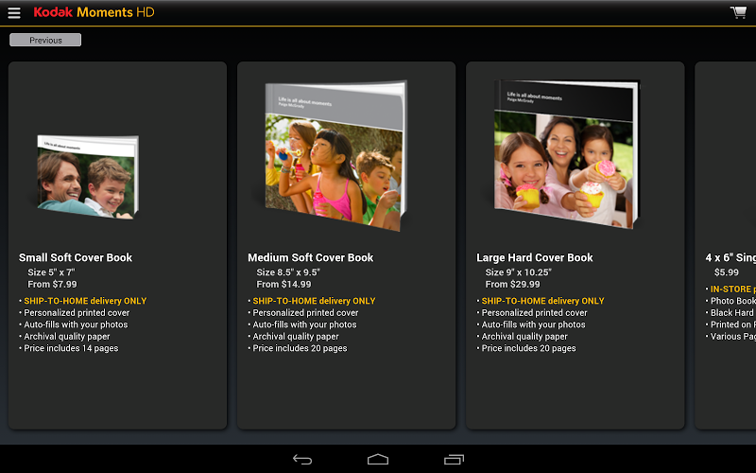The height and width of the screenshot is (473, 756).
Task: Tap 'Auto-fills with your photos' under Medium book
Action: tap(304, 324)
